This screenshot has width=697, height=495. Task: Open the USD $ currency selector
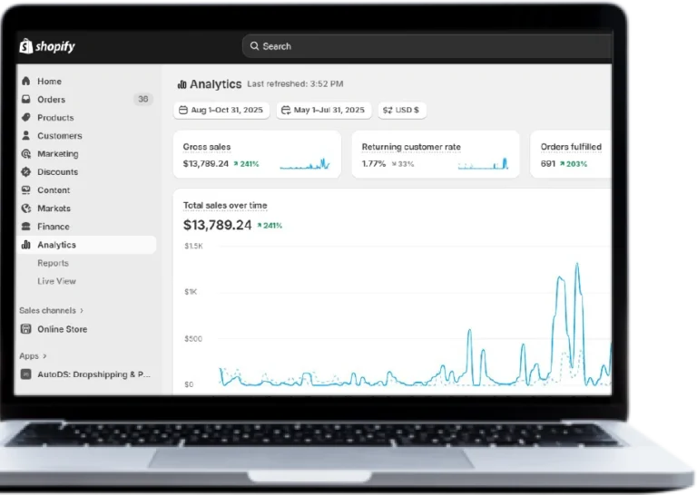401,110
